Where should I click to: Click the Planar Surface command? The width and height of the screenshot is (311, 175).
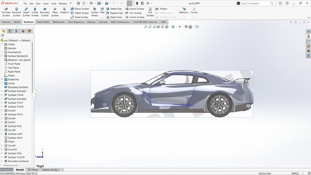point(80,9)
